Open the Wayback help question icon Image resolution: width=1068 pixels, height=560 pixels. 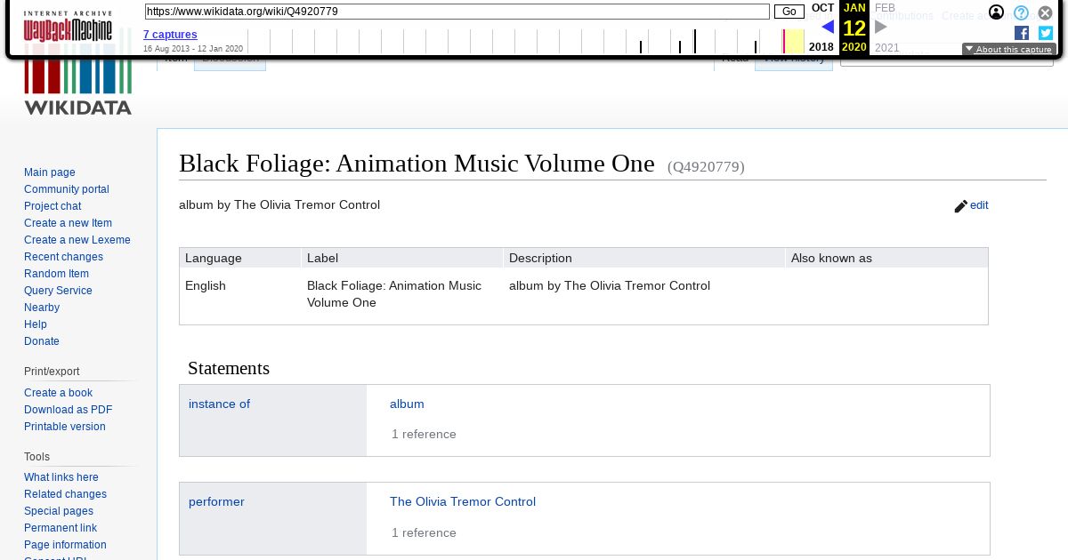click(x=1022, y=12)
